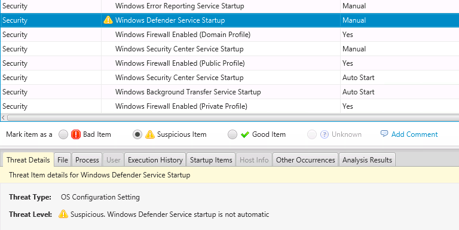Show the Other Occurrences tab
459x230 pixels.
click(305, 160)
